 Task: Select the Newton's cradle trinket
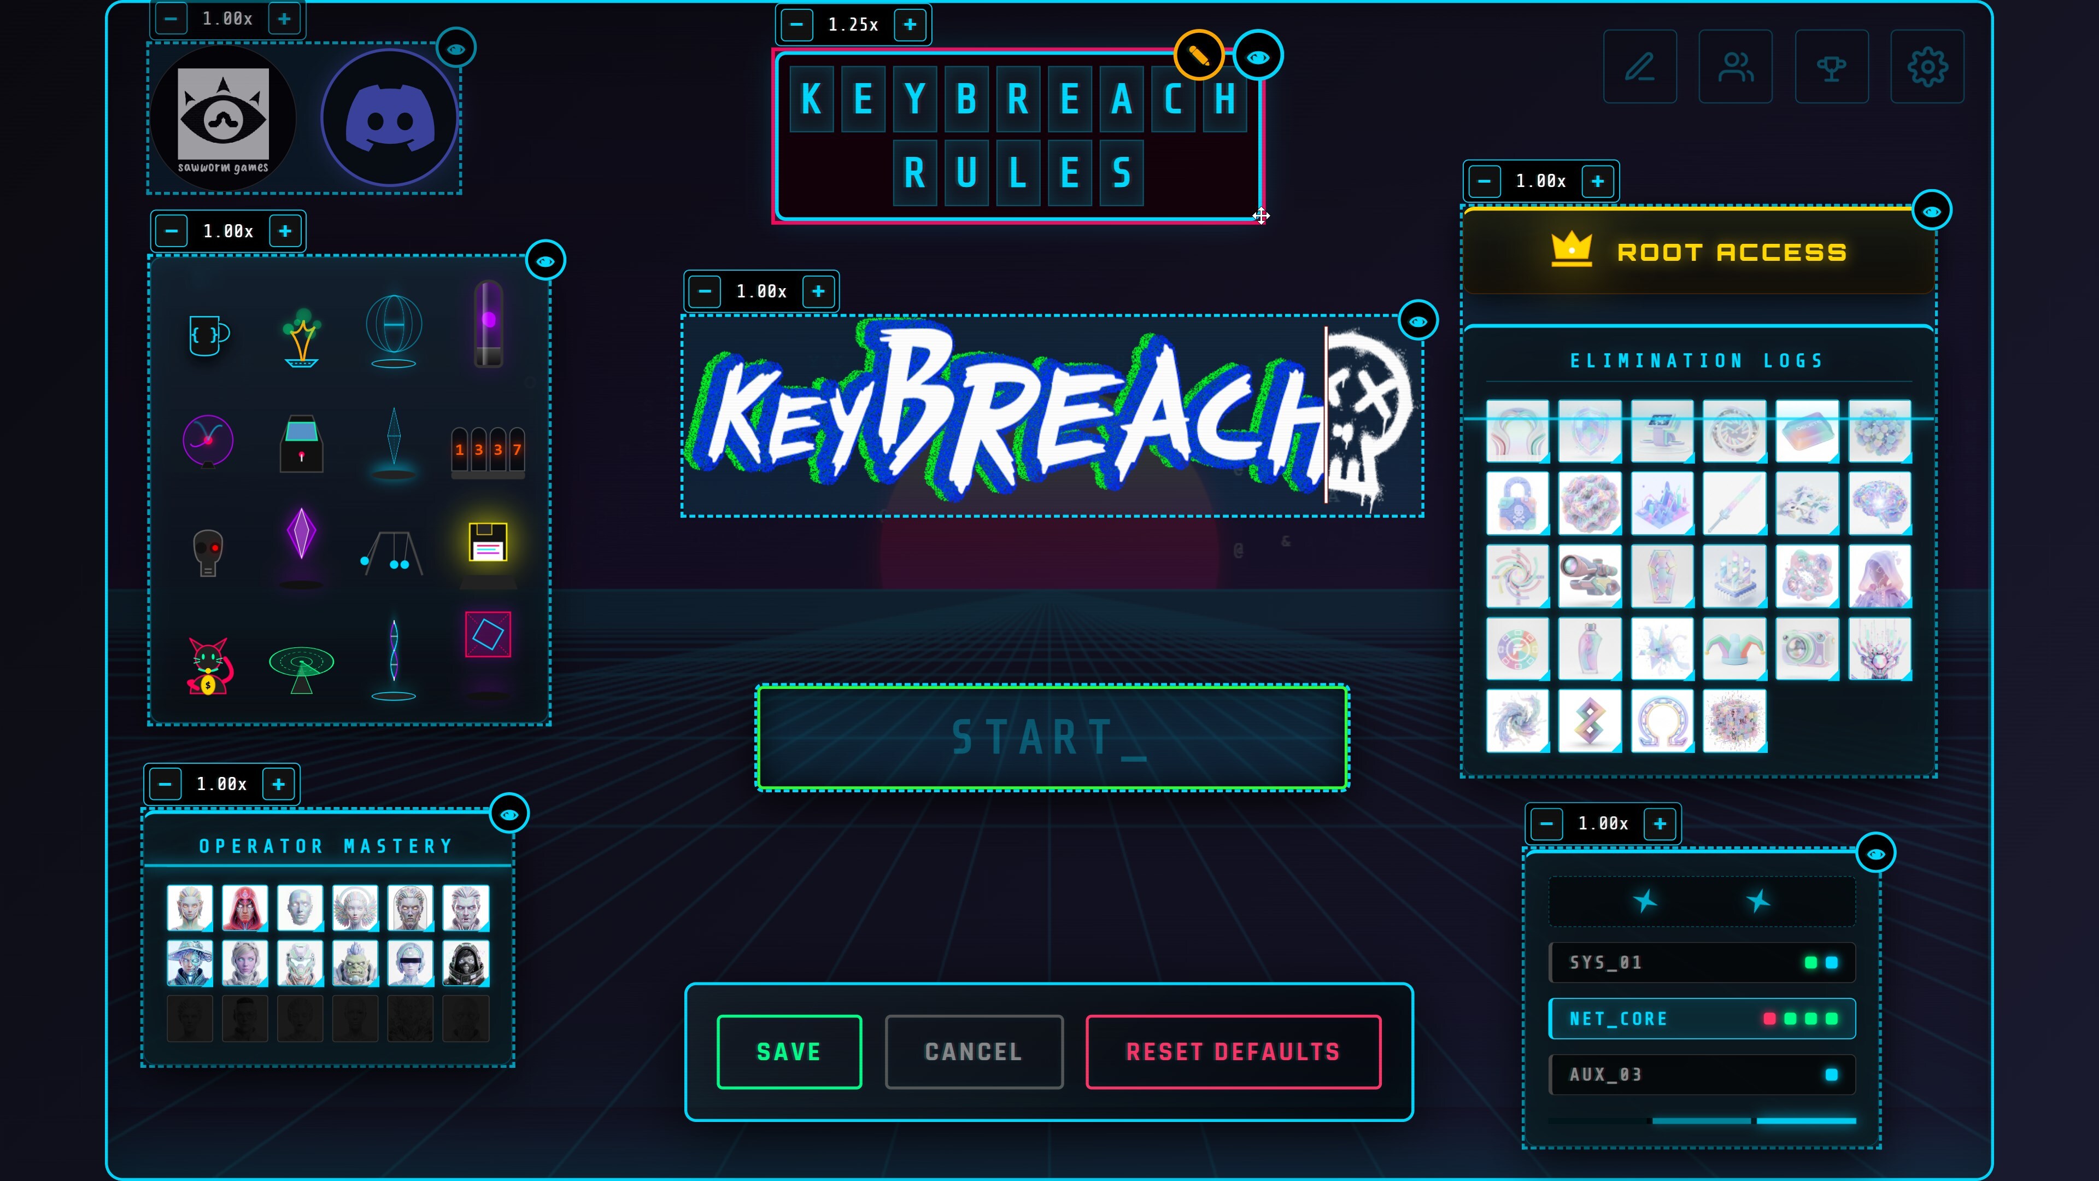(393, 553)
